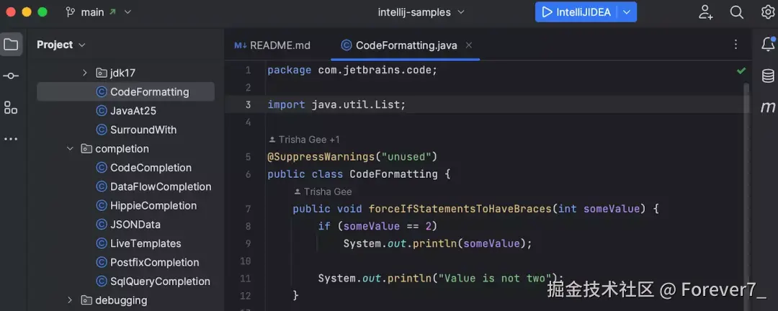Expand the jdk17 folder

[84, 73]
